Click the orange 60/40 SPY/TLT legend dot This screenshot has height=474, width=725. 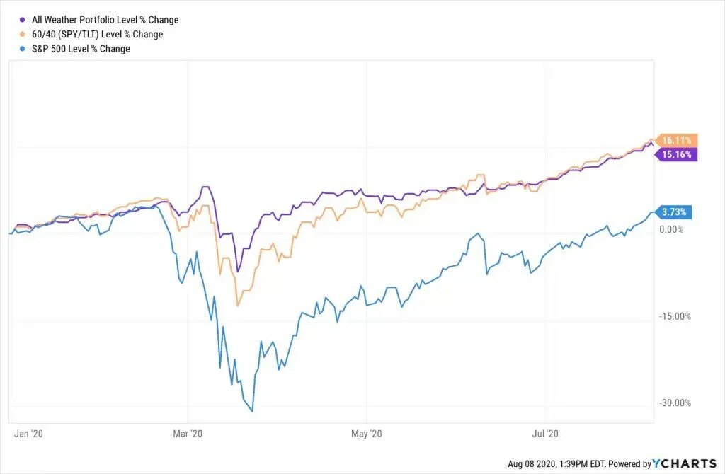point(22,34)
